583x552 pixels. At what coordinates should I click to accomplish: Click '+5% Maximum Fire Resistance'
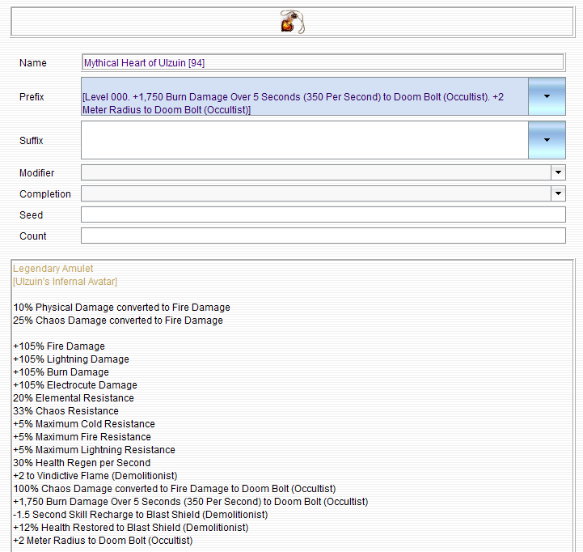(82, 436)
